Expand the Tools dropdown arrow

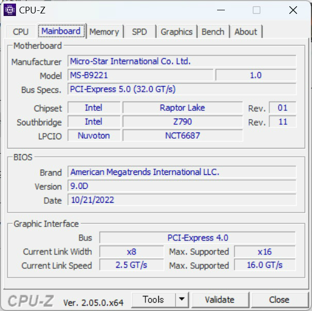pyautogui.click(x=182, y=300)
